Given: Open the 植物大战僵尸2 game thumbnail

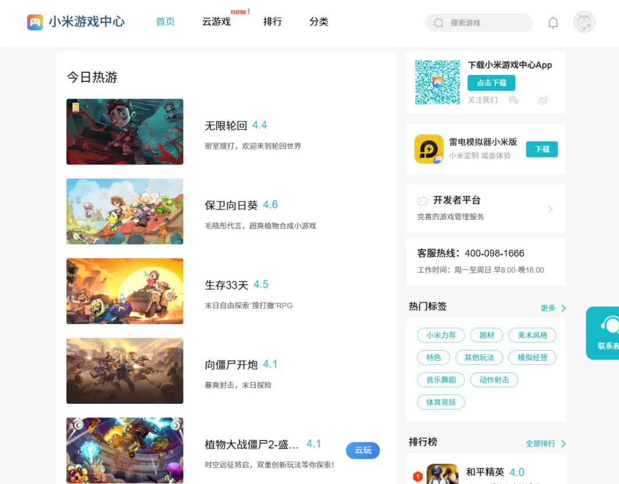Looking at the screenshot, I should (125, 450).
